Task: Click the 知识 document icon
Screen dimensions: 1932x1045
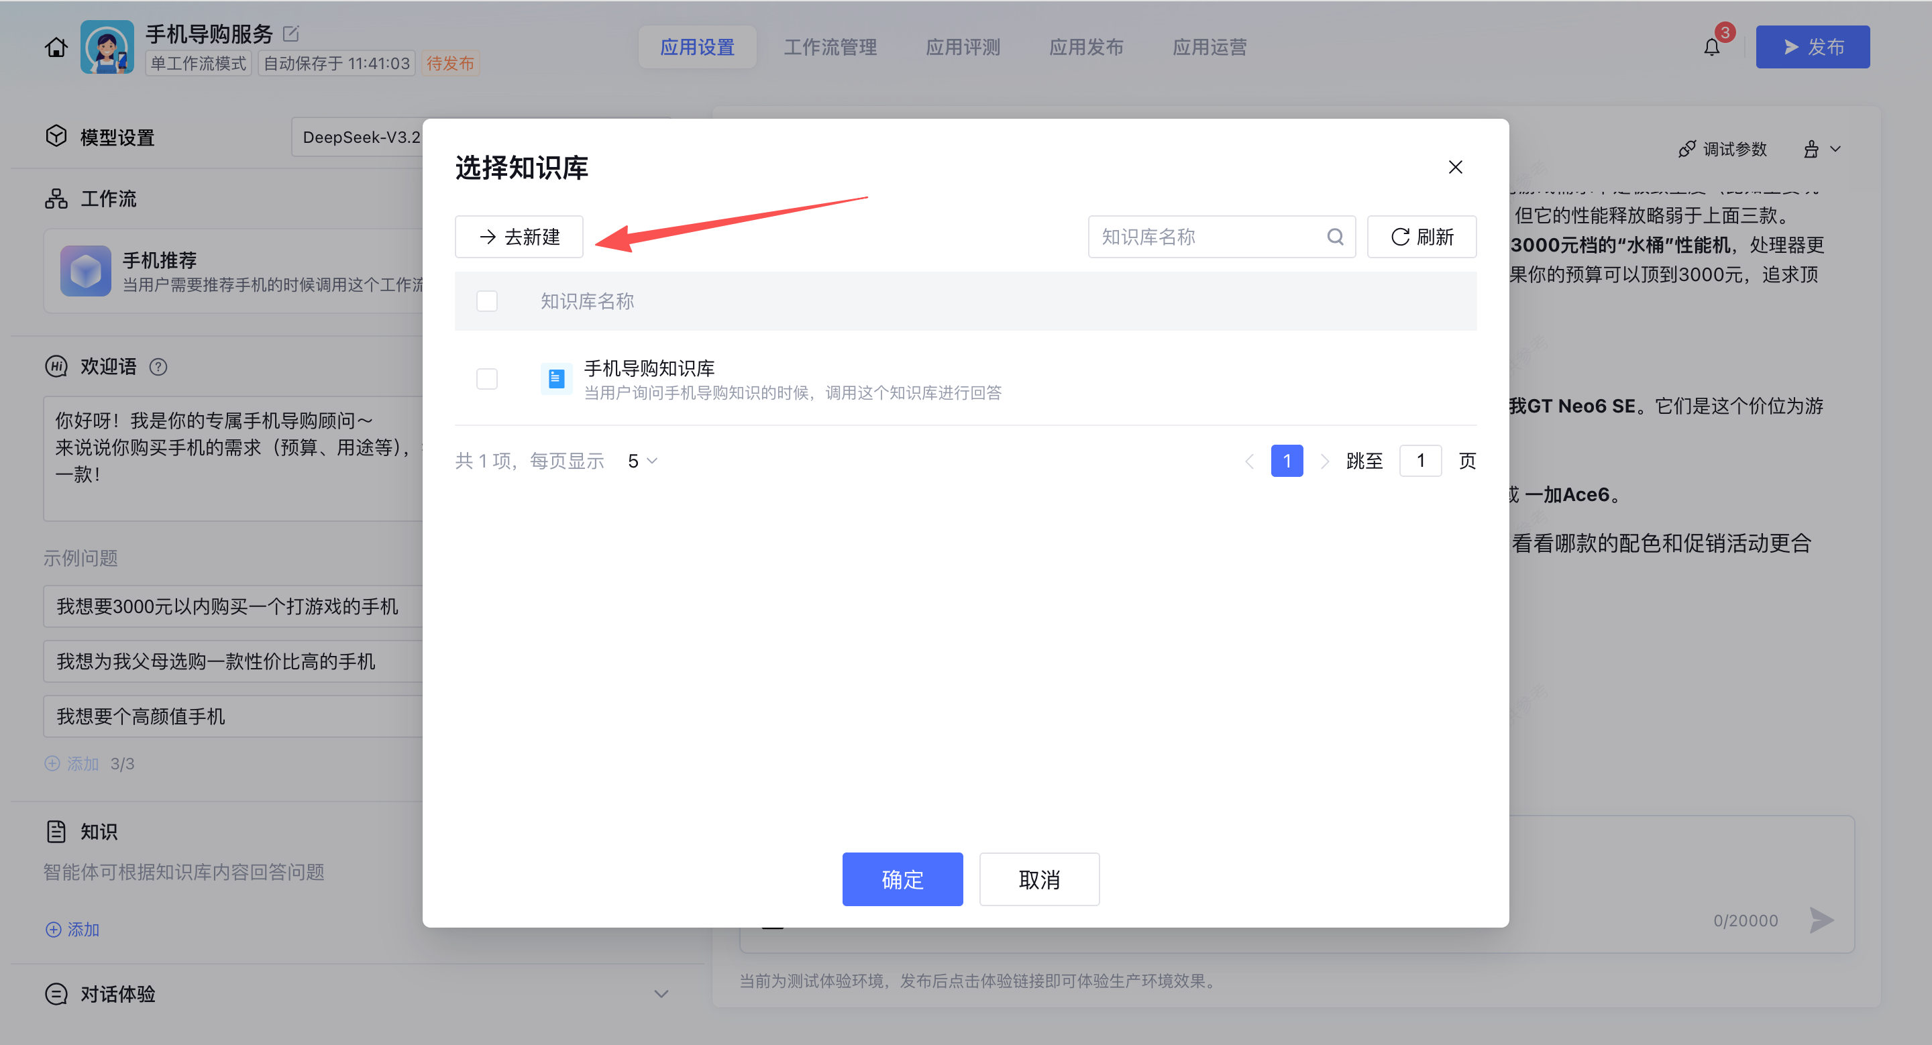Action: [x=56, y=831]
